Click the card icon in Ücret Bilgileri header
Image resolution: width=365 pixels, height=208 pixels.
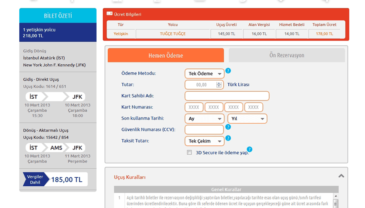tap(109, 14)
